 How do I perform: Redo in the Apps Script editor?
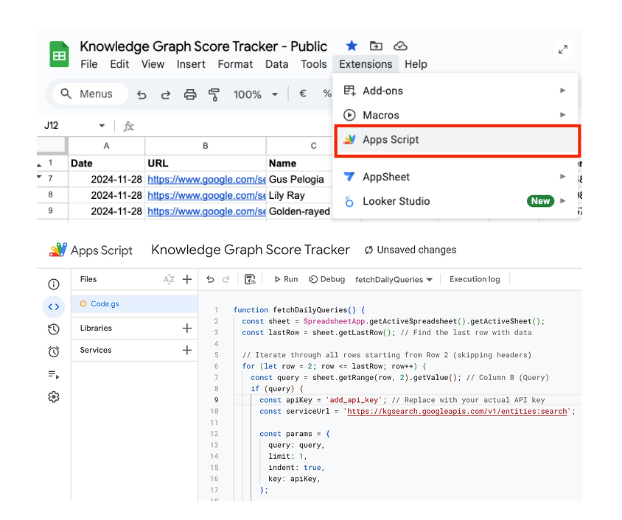pos(226,279)
